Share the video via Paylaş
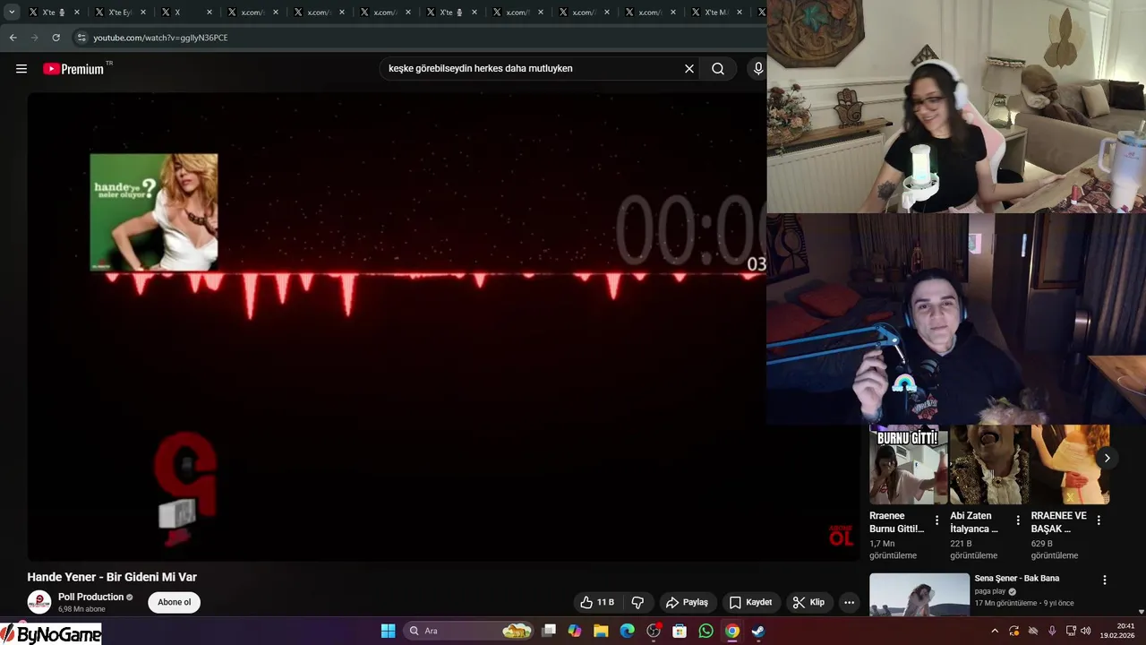Viewport: 1146px width, 645px height. [687, 603]
